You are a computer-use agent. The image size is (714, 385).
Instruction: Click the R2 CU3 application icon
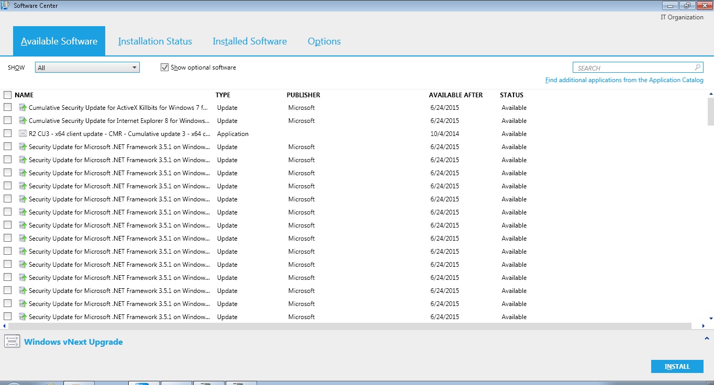click(23, 134)
